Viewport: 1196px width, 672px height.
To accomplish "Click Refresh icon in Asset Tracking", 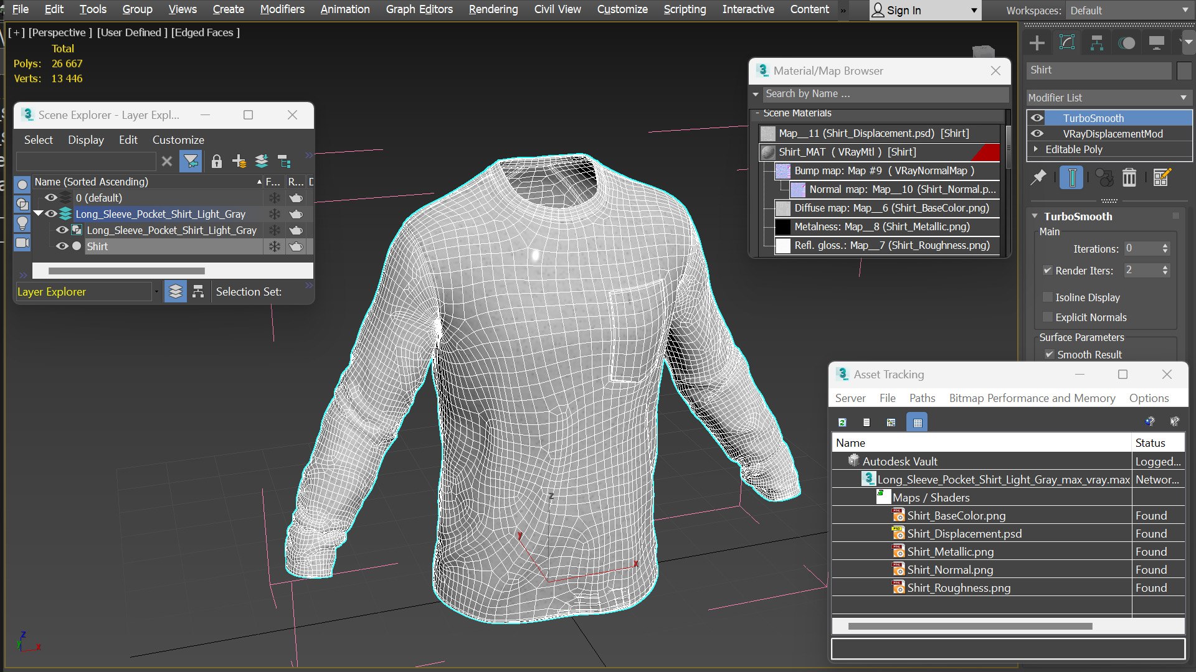I will pos(842,422).
